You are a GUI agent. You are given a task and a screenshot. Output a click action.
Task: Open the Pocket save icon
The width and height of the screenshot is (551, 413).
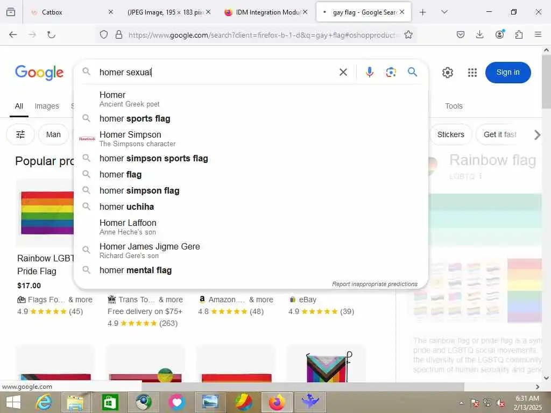[461, 34]
